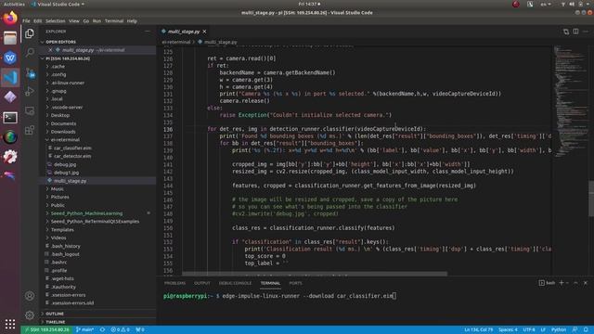Maximize the terminal panel
Image resolution: width=594 pixels, height=334 pixels.
coord(575,283)
